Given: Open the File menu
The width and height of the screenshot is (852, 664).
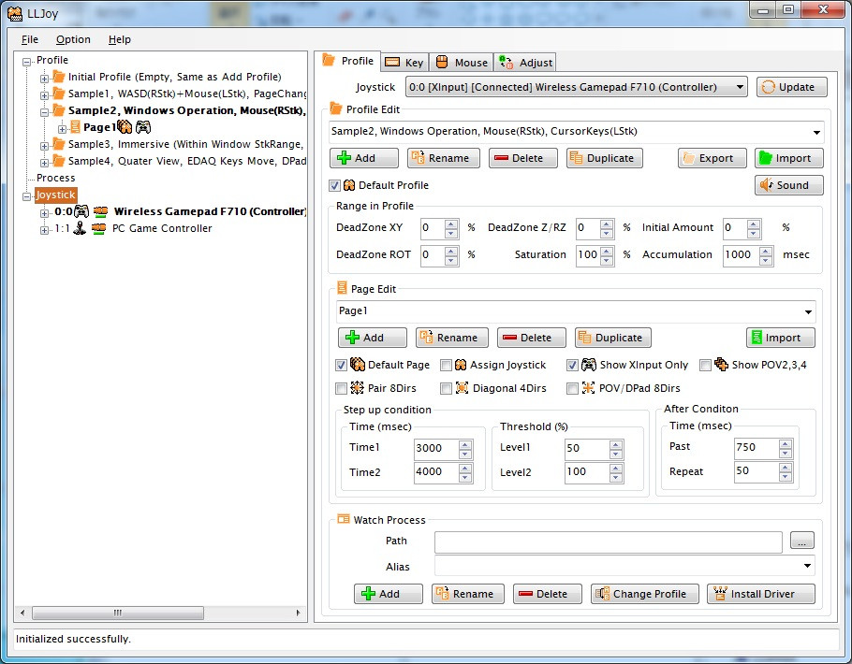Looking at the screenshot, I should pyautogui.click(x=29, y=39).
